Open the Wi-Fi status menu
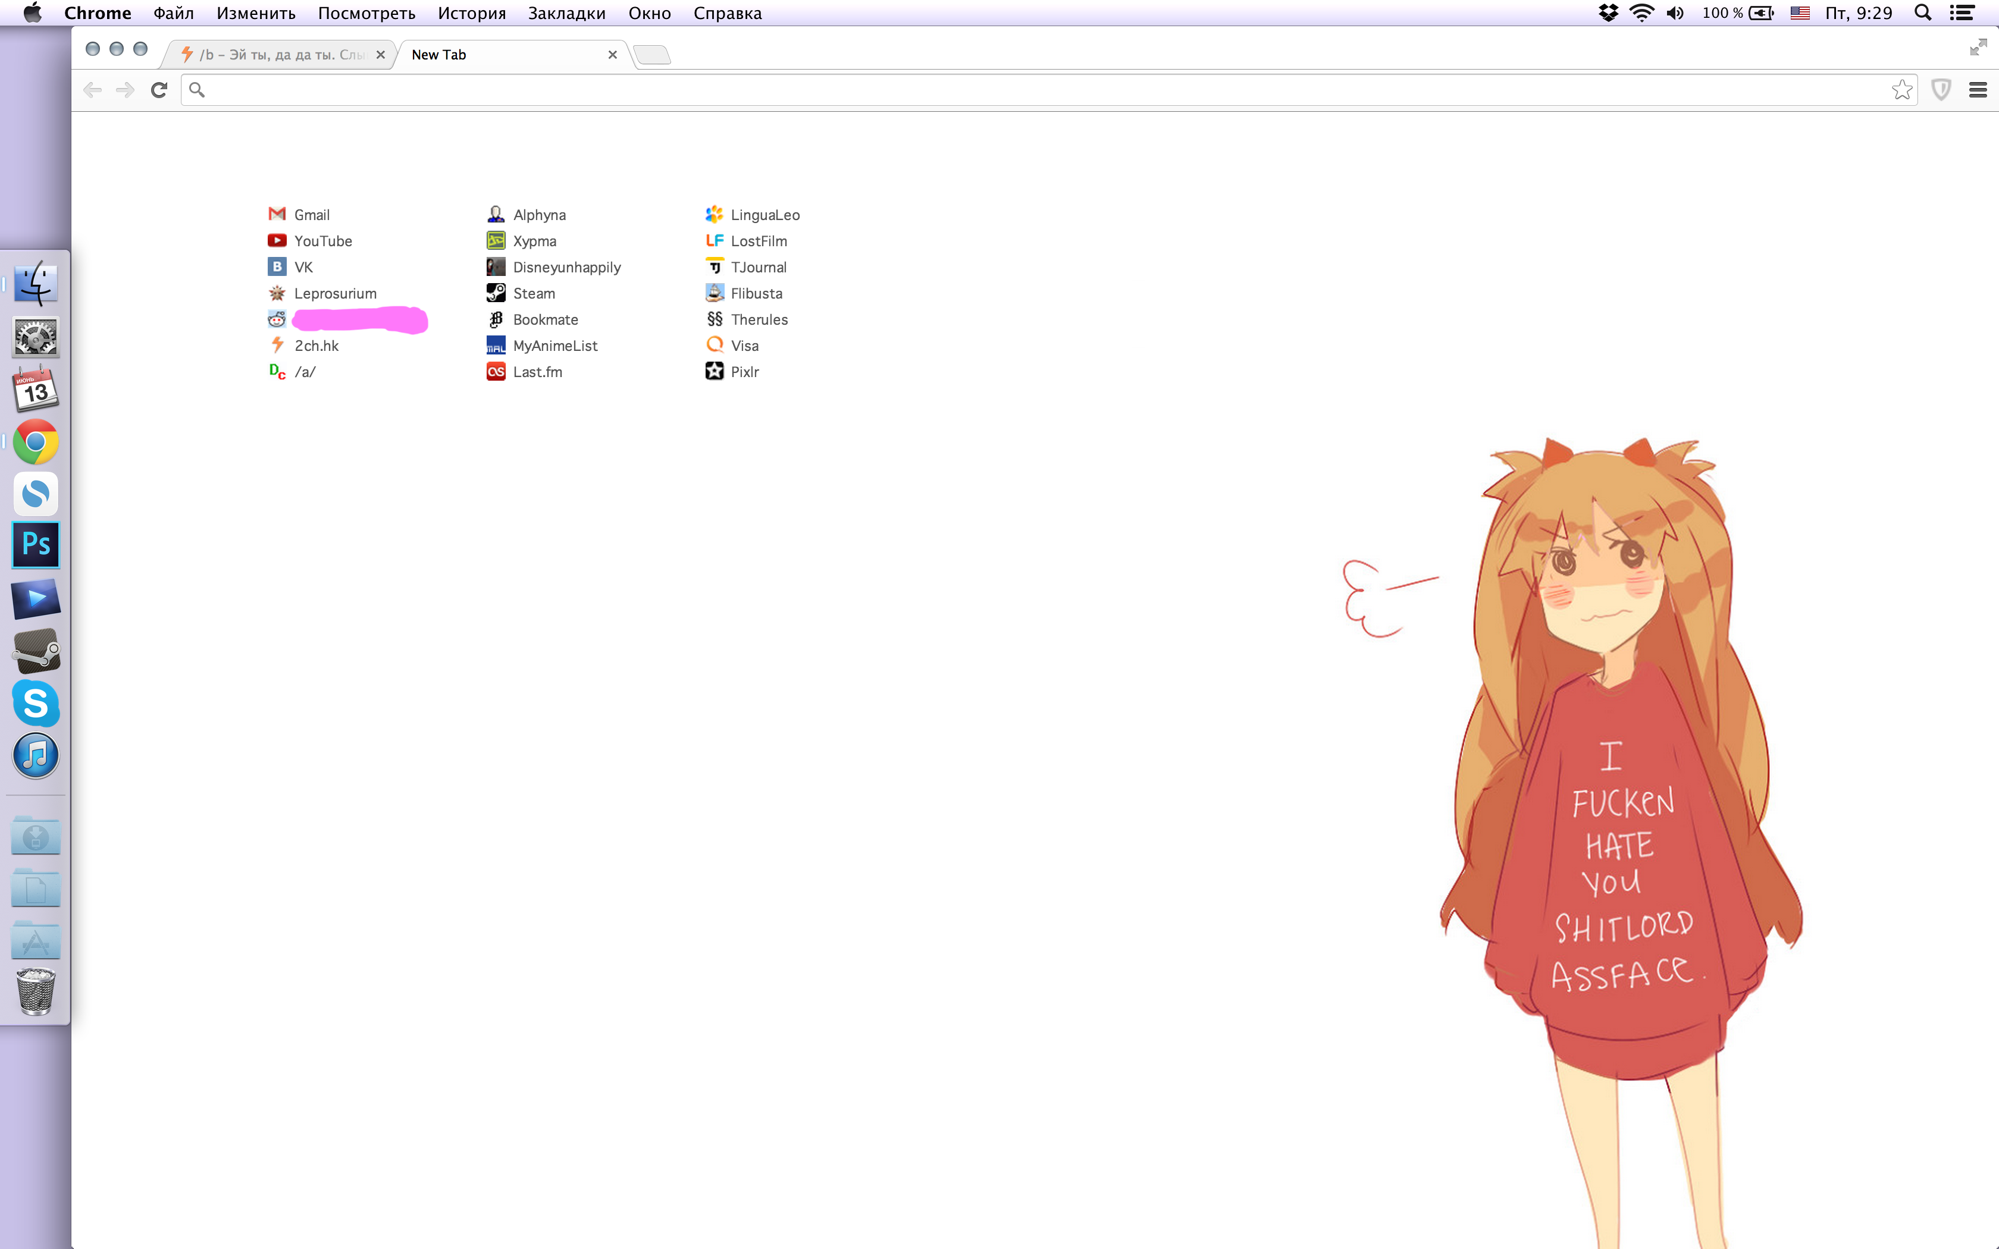Screen dimensions: 1999x1249 point(1641,13)
